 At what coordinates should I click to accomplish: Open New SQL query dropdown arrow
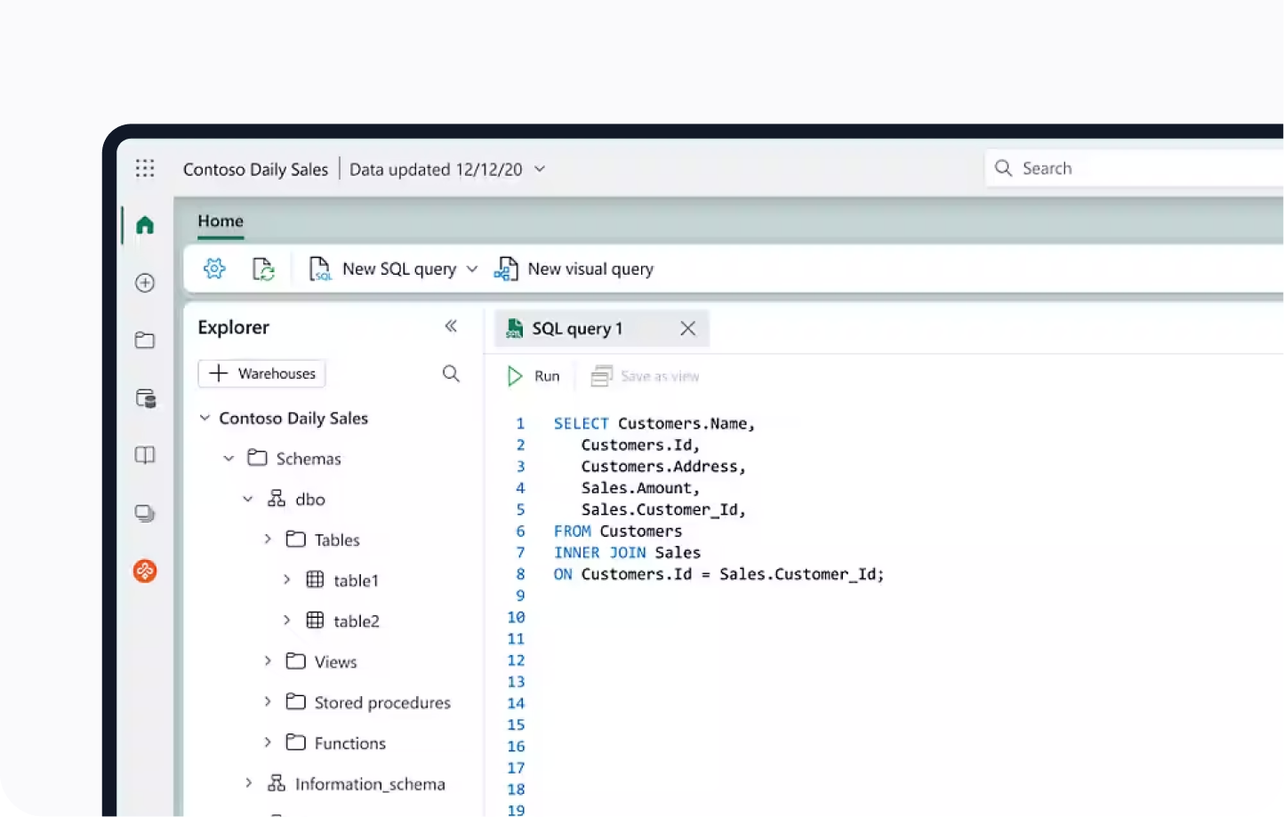click(x=472, y=269)
